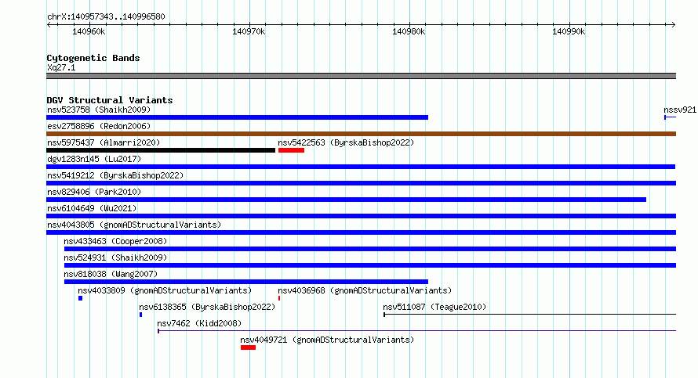
Task: Click the brown esv2758896 variant bar
Action: [x=361, y=134]
